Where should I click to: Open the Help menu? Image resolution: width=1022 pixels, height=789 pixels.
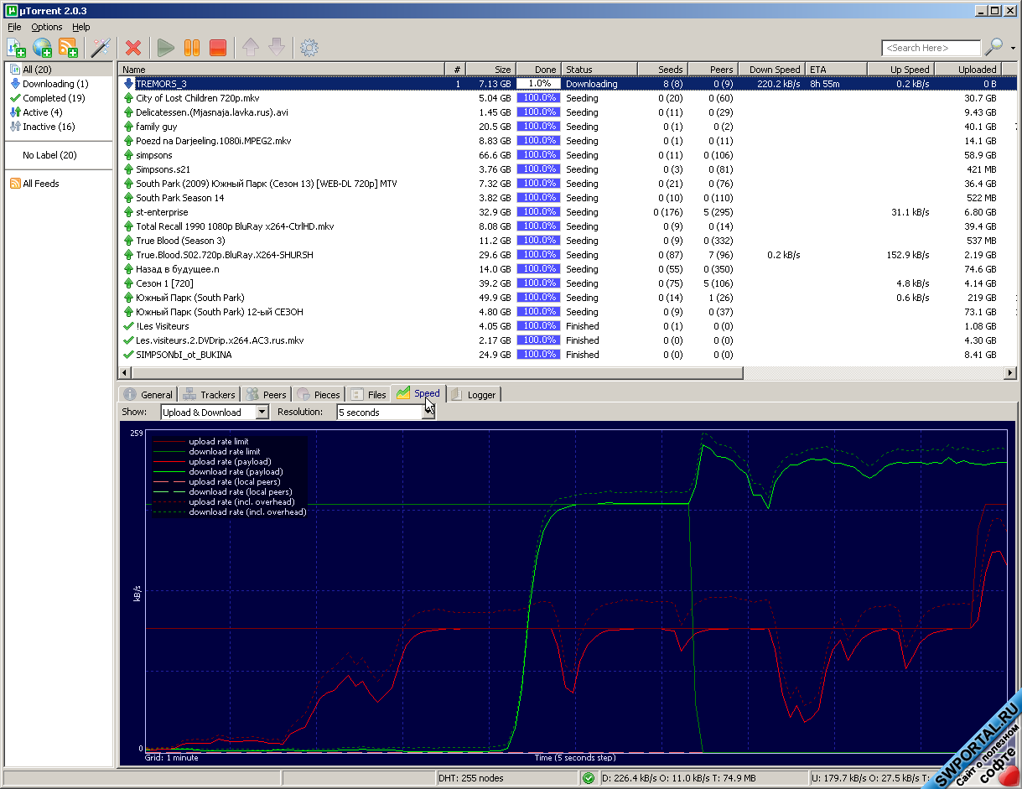80,27
